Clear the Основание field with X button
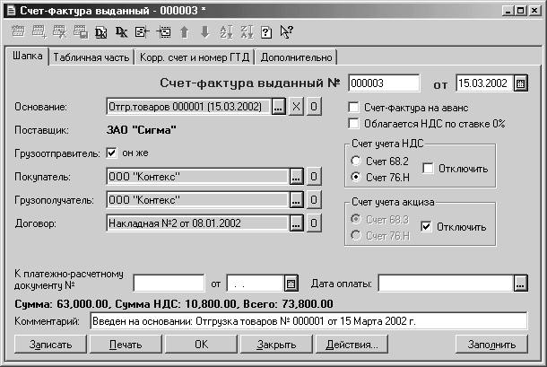The height and width of the screenshot is (367, 547). (297, 108)
